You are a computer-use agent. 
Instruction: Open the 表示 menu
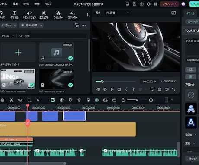(37, 4)
